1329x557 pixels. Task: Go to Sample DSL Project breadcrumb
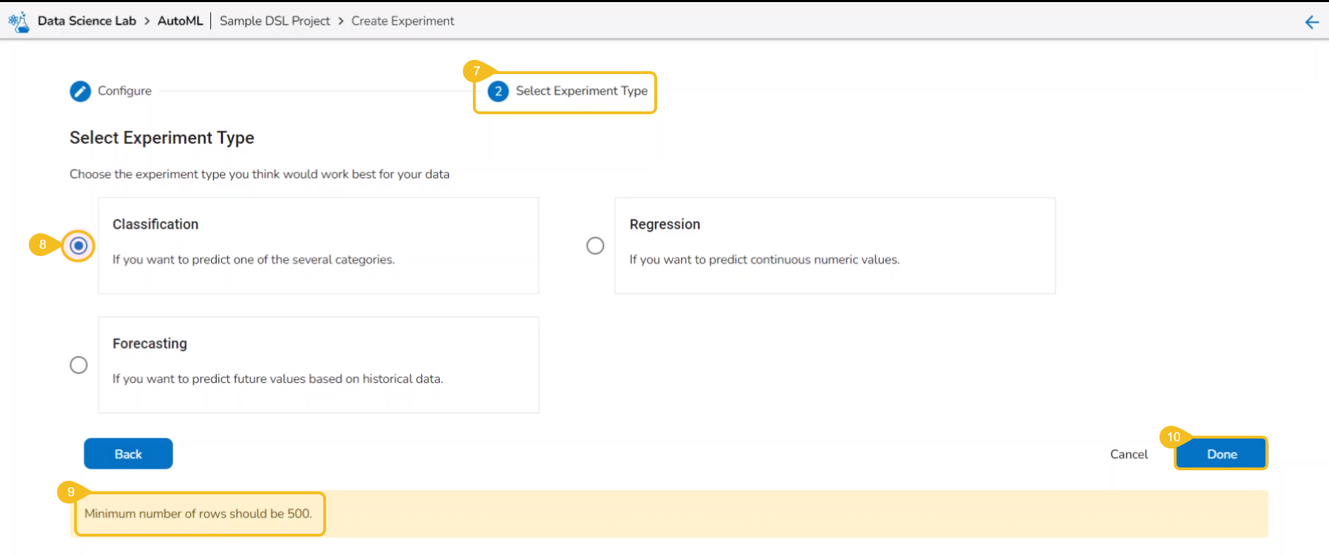tap(275, 21)
